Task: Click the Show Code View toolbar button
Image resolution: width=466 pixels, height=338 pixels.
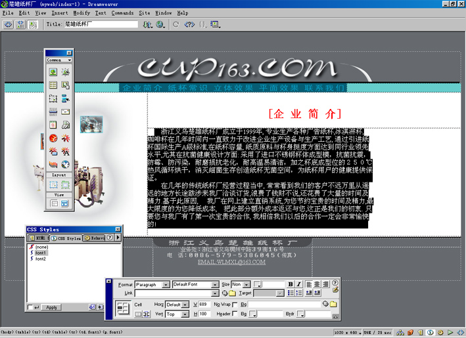Action: [8, 24]
